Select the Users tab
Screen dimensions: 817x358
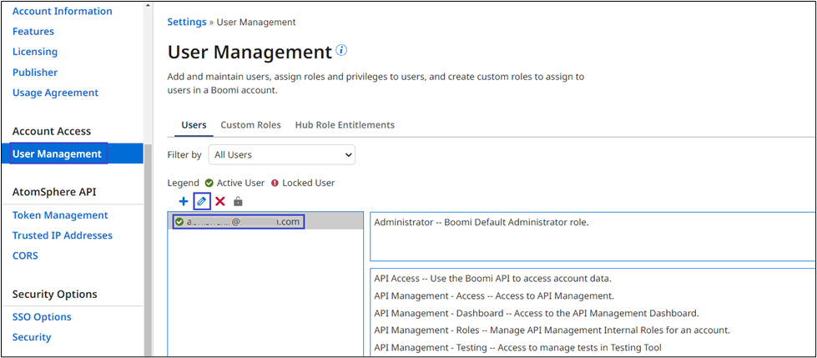194,125
